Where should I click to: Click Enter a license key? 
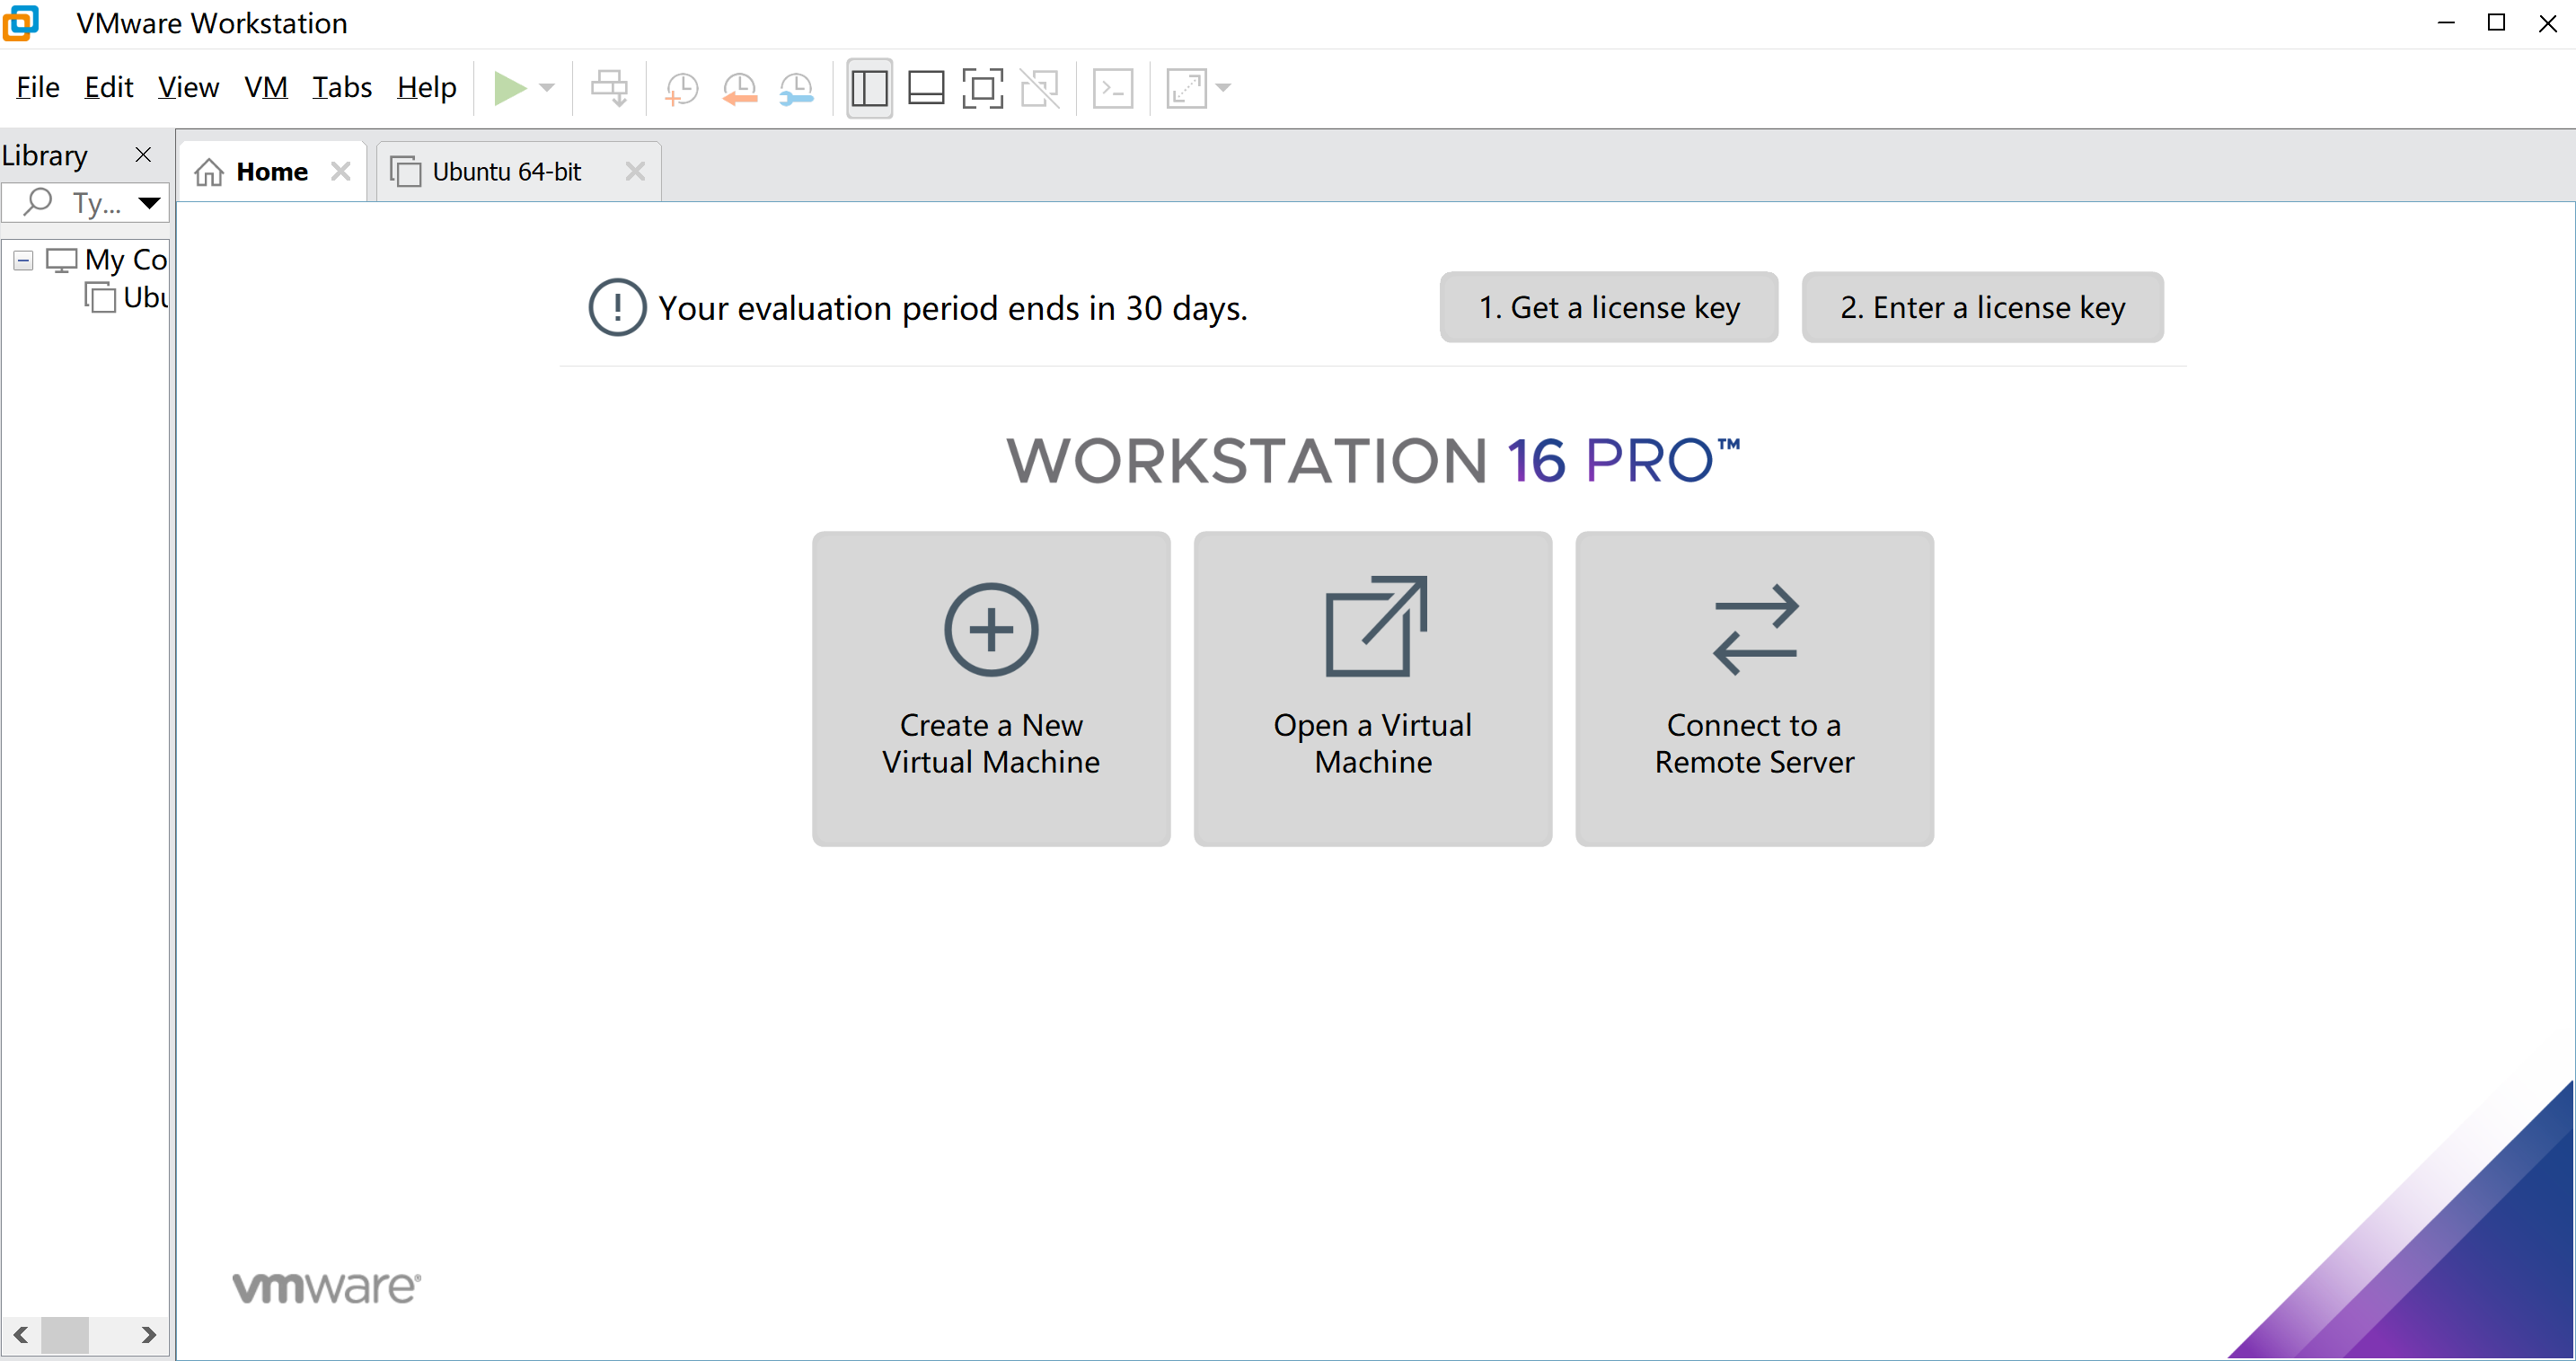[1982, 307]
